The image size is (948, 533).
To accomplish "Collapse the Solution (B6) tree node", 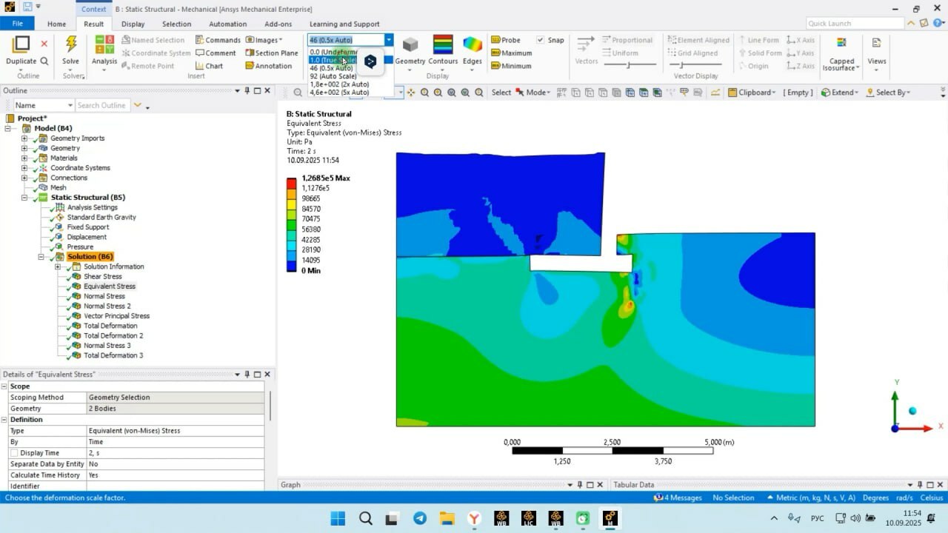I will point(41,257).
